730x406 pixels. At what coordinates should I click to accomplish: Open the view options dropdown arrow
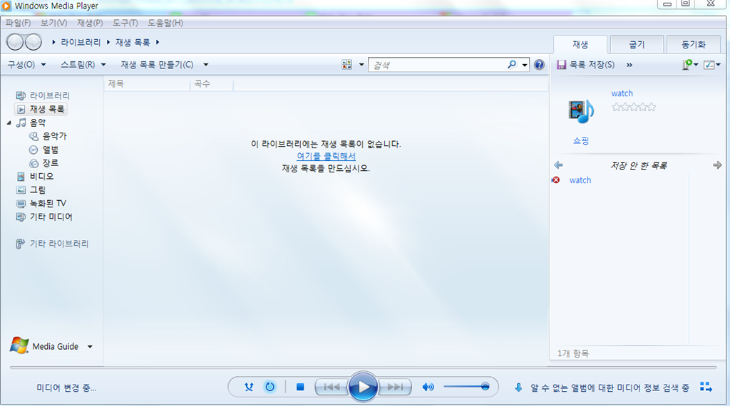pos(361,65)
